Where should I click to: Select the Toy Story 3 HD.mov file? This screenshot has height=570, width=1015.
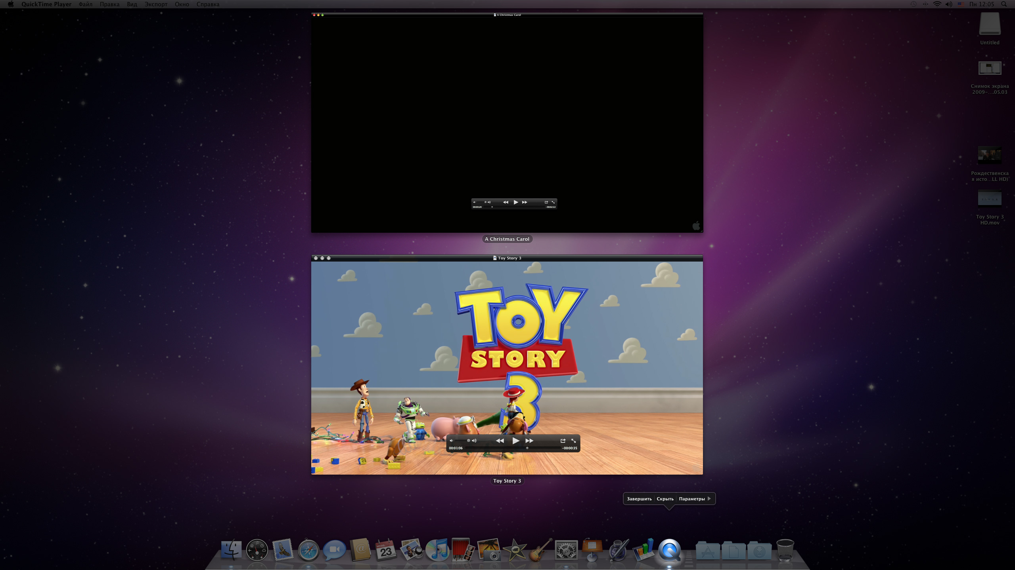(x=990, y=208)
